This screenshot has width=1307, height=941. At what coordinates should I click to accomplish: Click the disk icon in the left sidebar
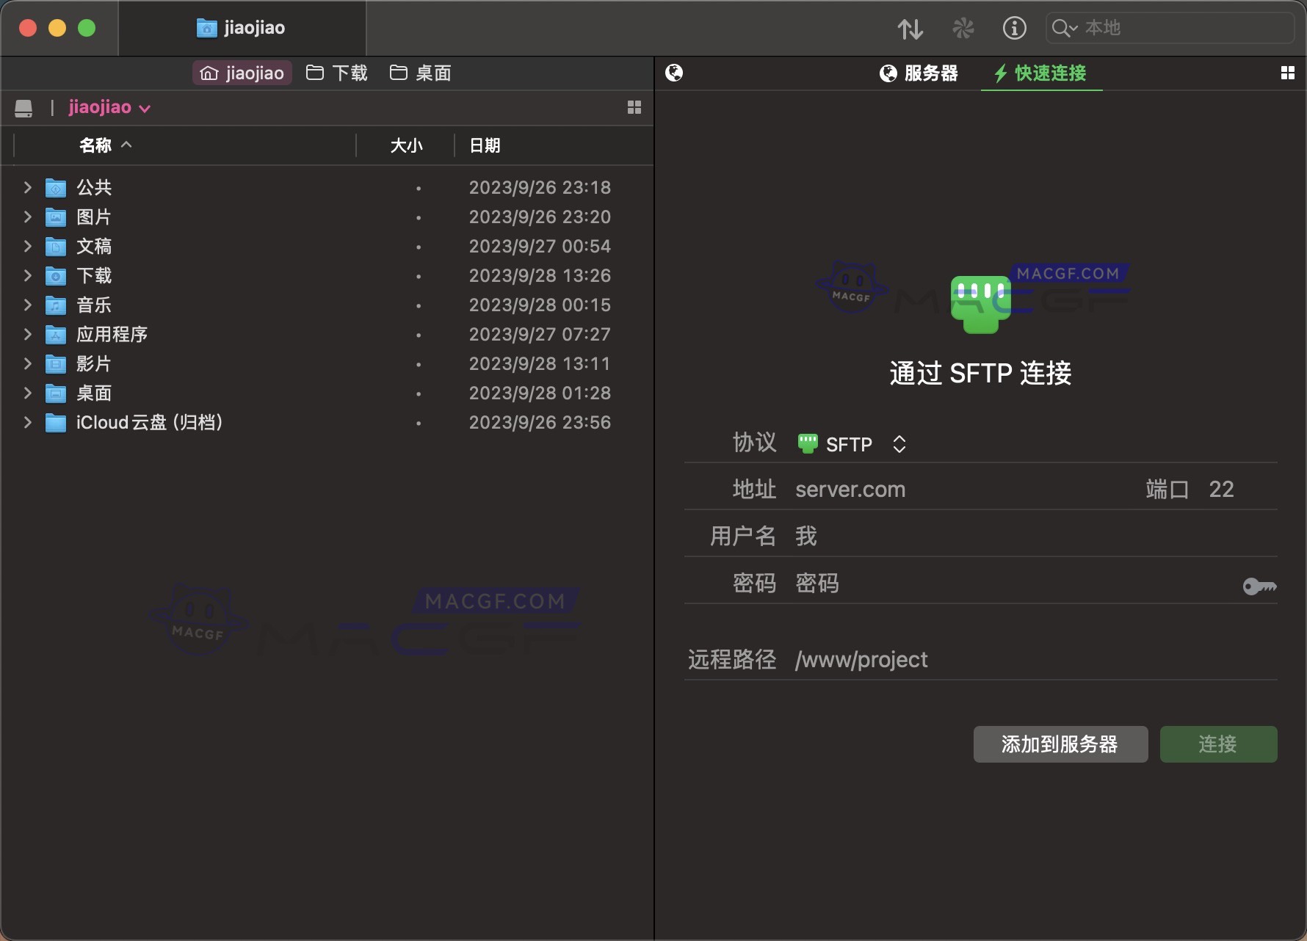click(23, 107)
